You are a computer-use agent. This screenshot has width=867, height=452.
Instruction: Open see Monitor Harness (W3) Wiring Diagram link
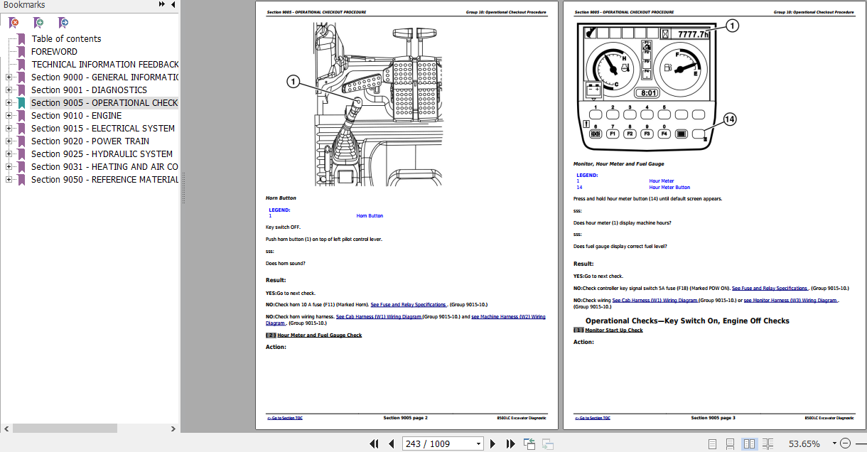point(790,301)
